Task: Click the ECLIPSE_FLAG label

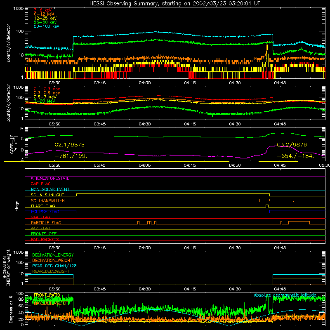Action: [45, 212]
